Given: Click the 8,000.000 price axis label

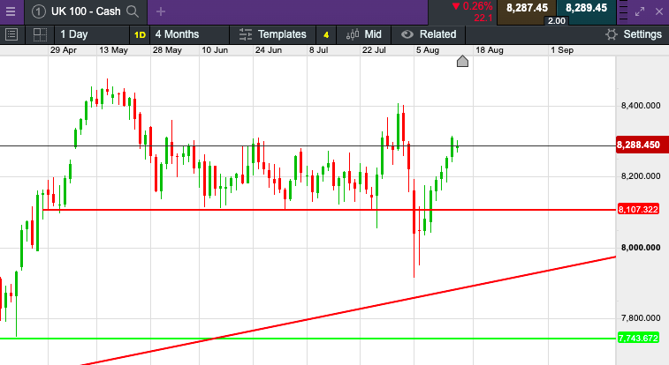Looking at the screenshot, I should click(x=641, y=248).
